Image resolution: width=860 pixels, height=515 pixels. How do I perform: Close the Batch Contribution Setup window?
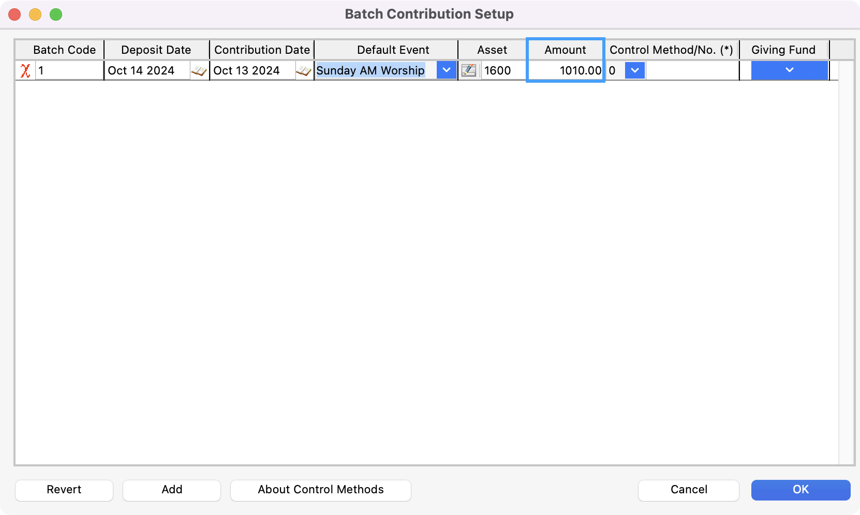[14, 14]
